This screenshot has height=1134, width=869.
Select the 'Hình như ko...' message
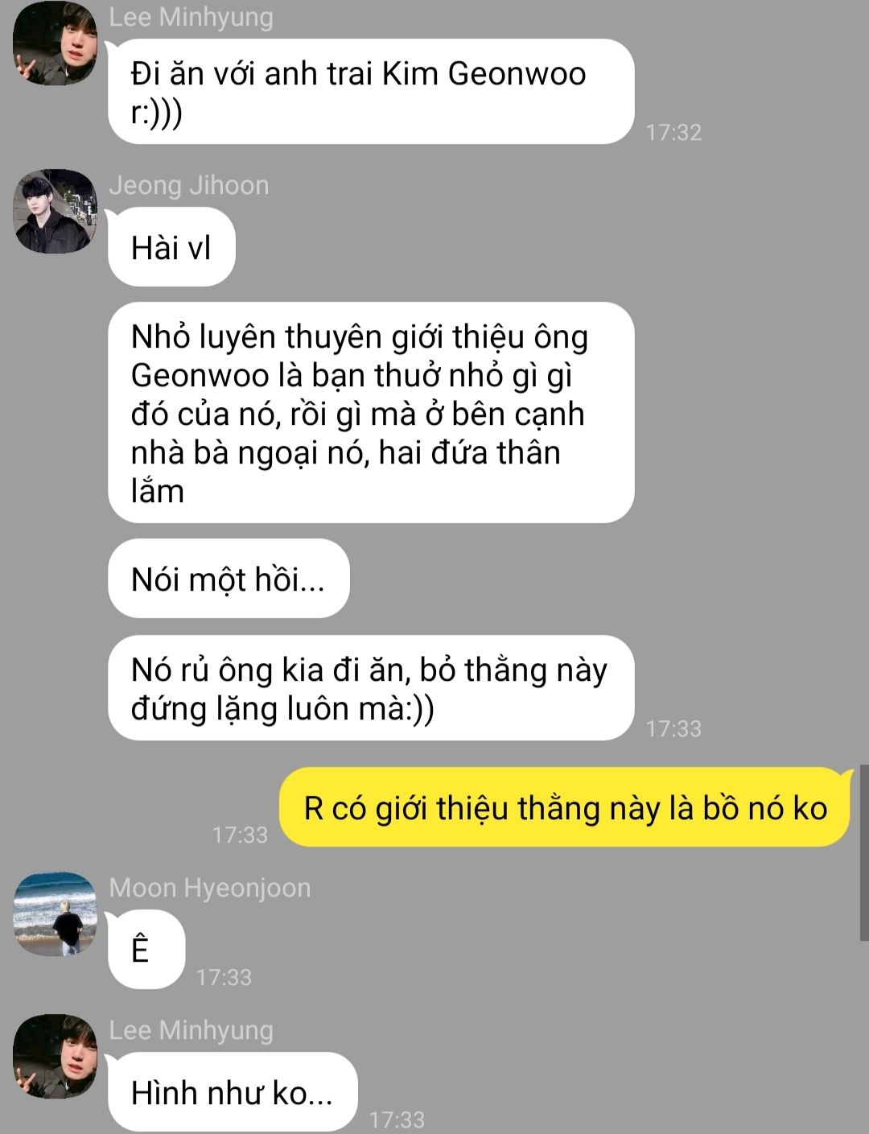tap(233, 1092)
